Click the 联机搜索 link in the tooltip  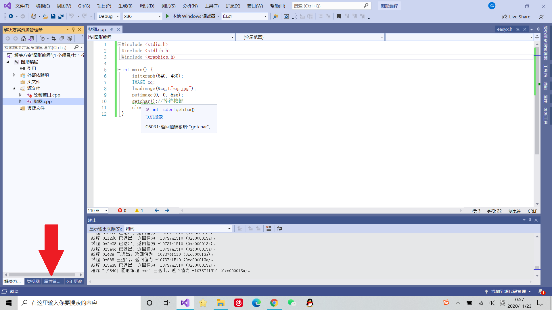(154, 117)
